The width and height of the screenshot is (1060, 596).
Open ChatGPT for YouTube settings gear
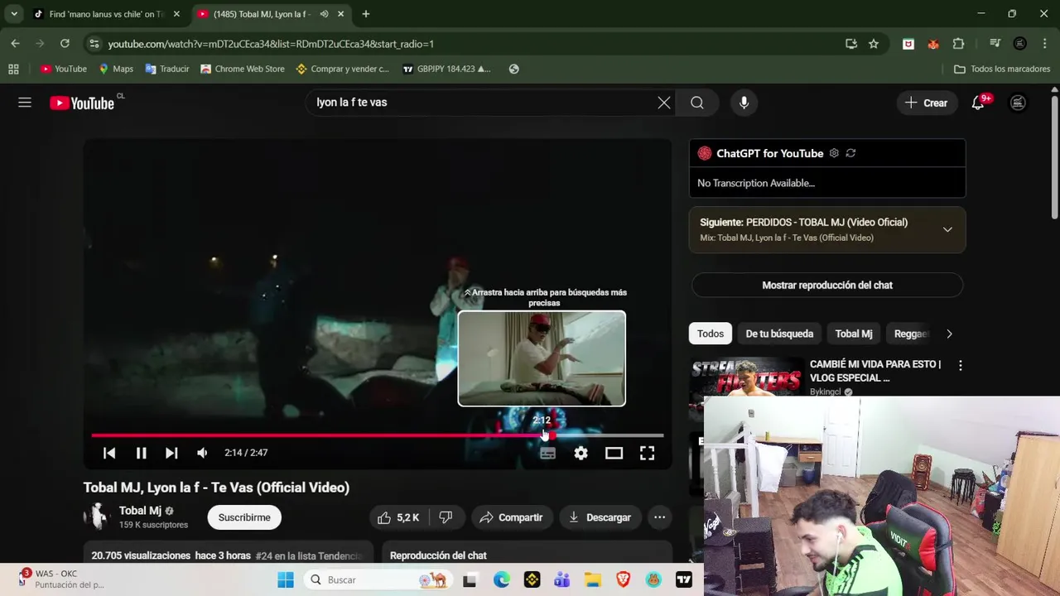tap(834, 153)
